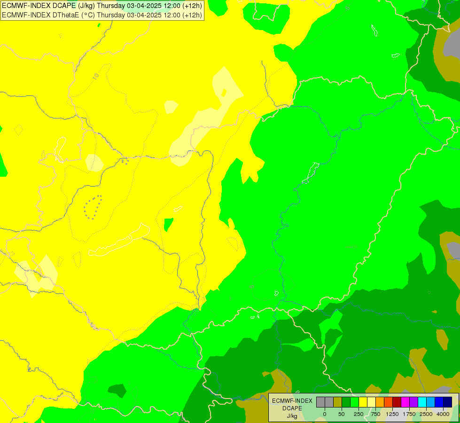Click the legend value 2500
Image resolution: width=460 pixels, height=423 pixels.
[426, 414]
